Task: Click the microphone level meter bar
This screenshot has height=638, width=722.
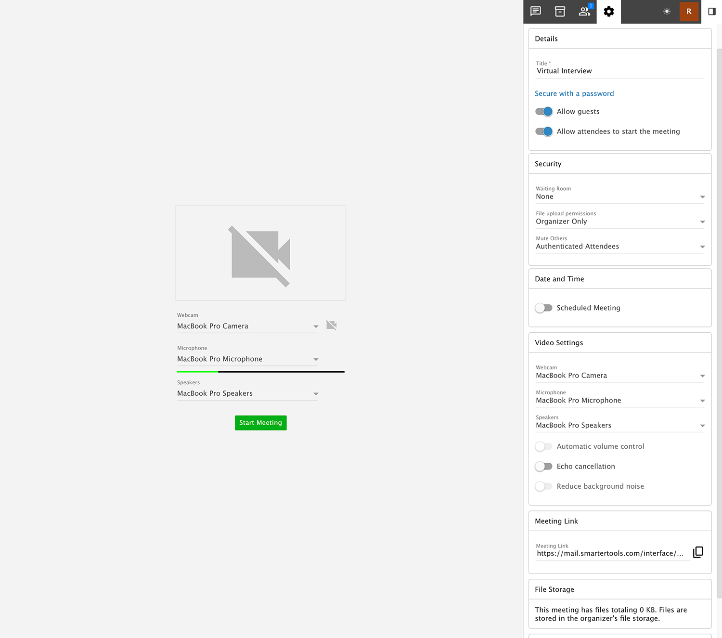Action: pos(261,372)
